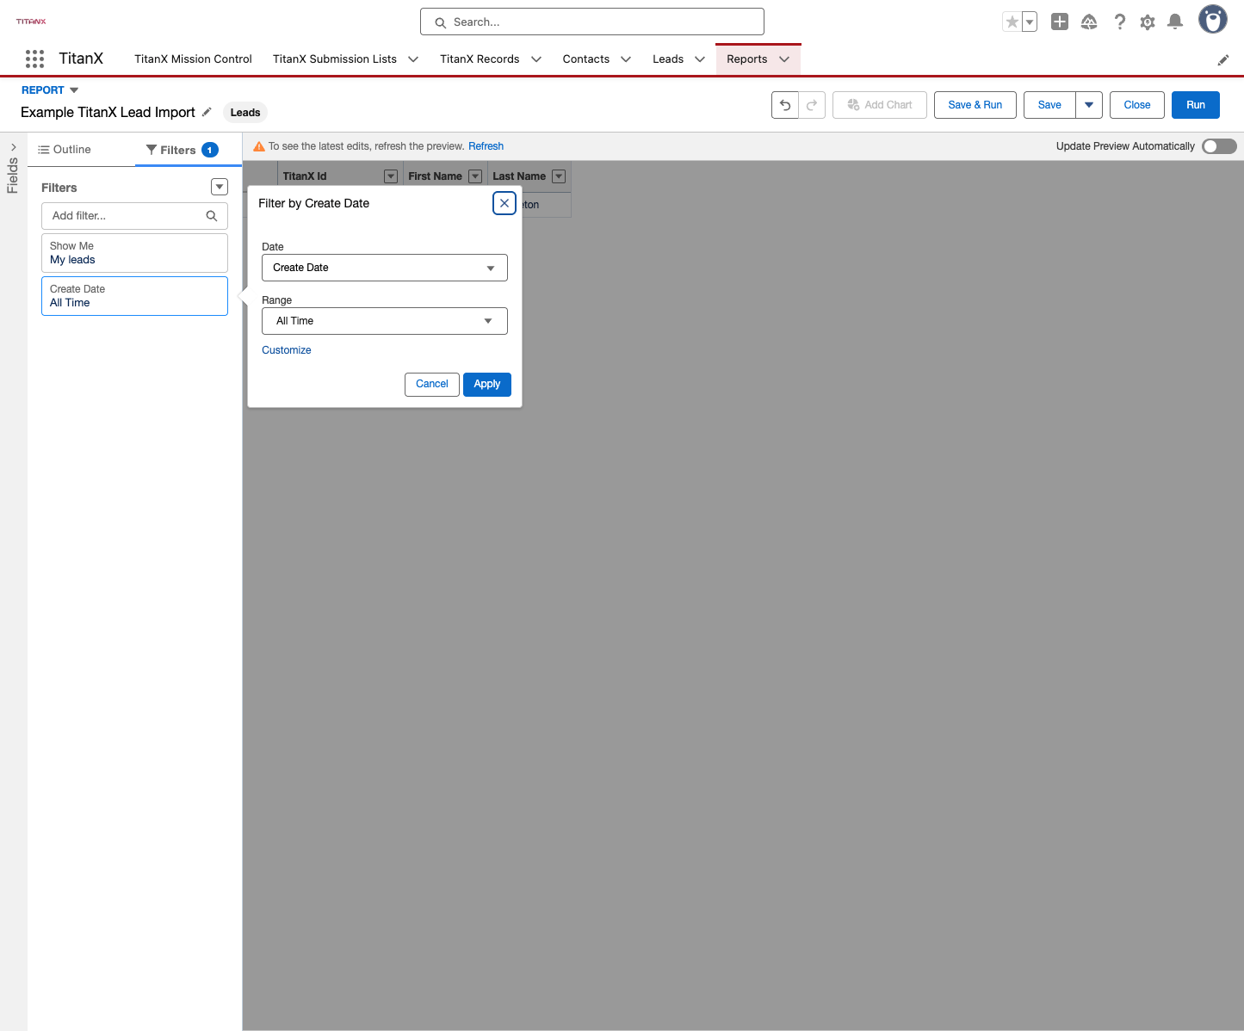Open the TitanX Id column menu
This screenshot has width=1244, height=1031.
(391, 176)
